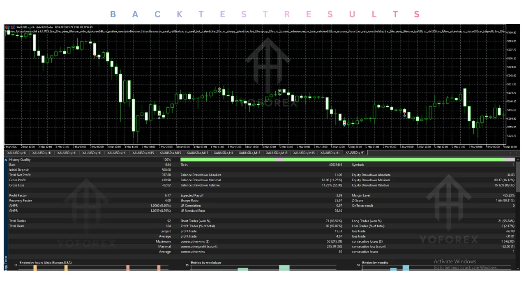
Task: Click the Initial Deposit value 500.00
Action: pos(166,170)
